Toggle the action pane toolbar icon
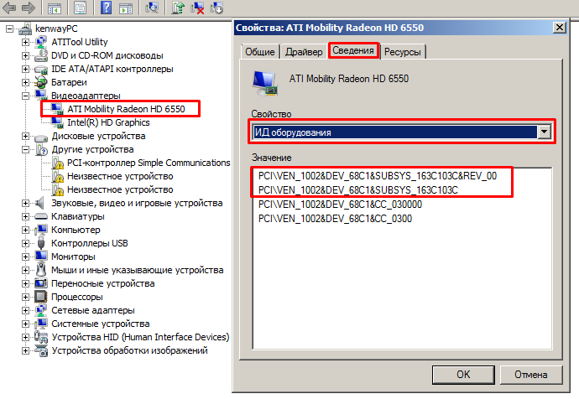The width and height of the screenshot is (579, 399). coord(126,8)
